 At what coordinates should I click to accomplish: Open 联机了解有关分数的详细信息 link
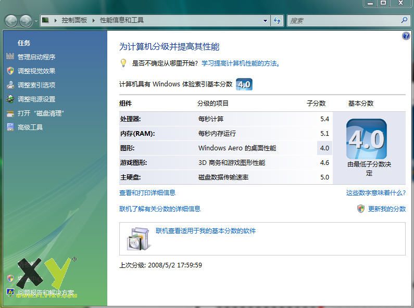click(x=160, y=209)
